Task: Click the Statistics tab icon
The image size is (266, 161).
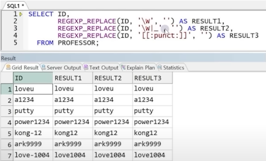Action: click(x=160, y=67)
